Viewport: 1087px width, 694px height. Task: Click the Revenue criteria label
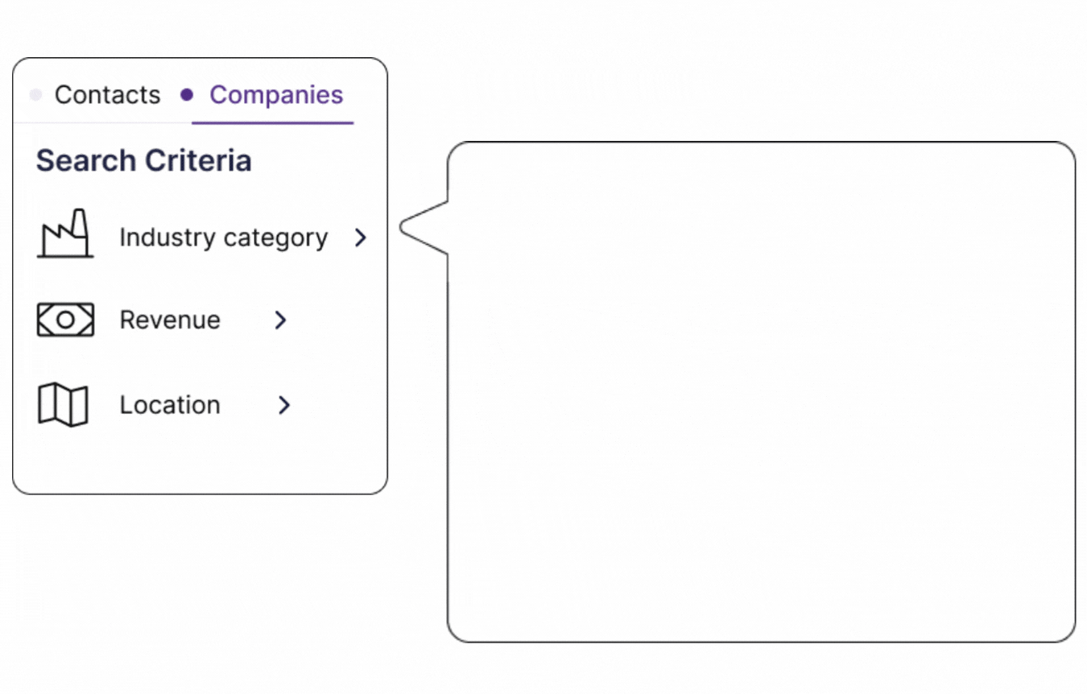click(x=170, y=320)
